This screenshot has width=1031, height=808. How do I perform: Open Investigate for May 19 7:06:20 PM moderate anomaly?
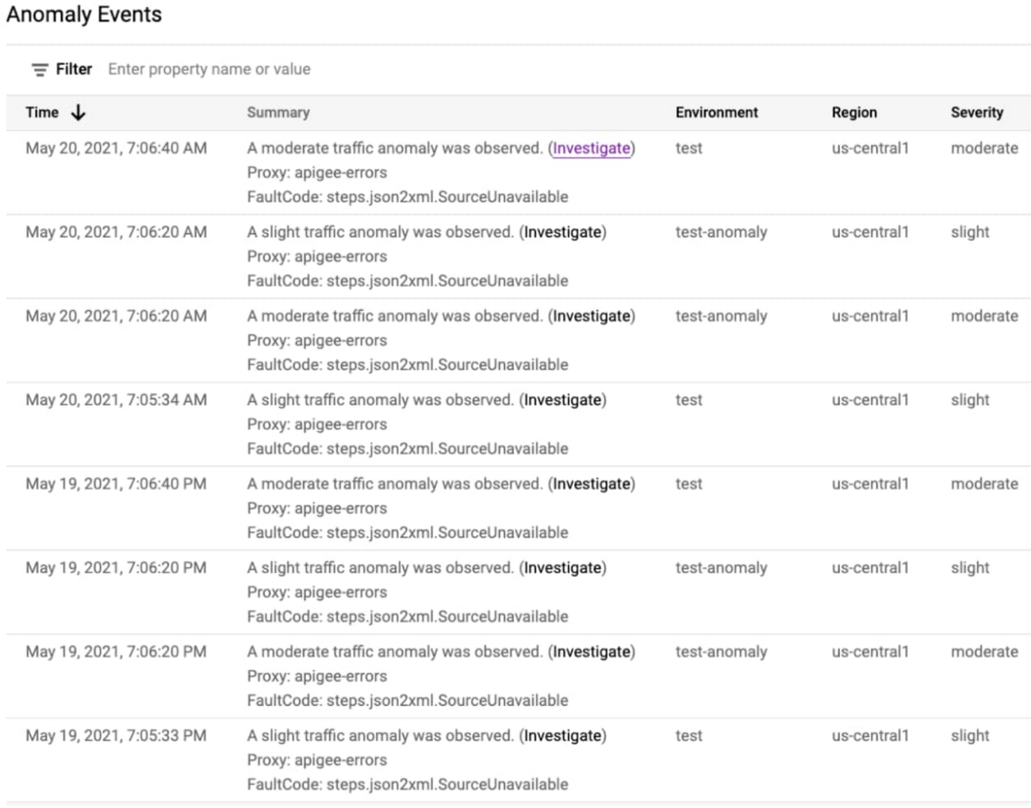(592, 653)
